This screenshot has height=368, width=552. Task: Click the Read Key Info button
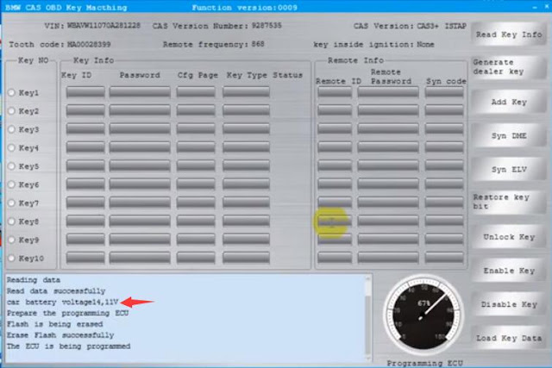[509, 34]
